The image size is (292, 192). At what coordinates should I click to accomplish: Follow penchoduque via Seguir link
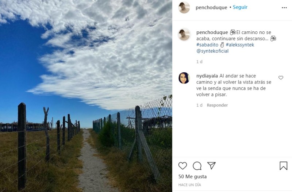240,7
